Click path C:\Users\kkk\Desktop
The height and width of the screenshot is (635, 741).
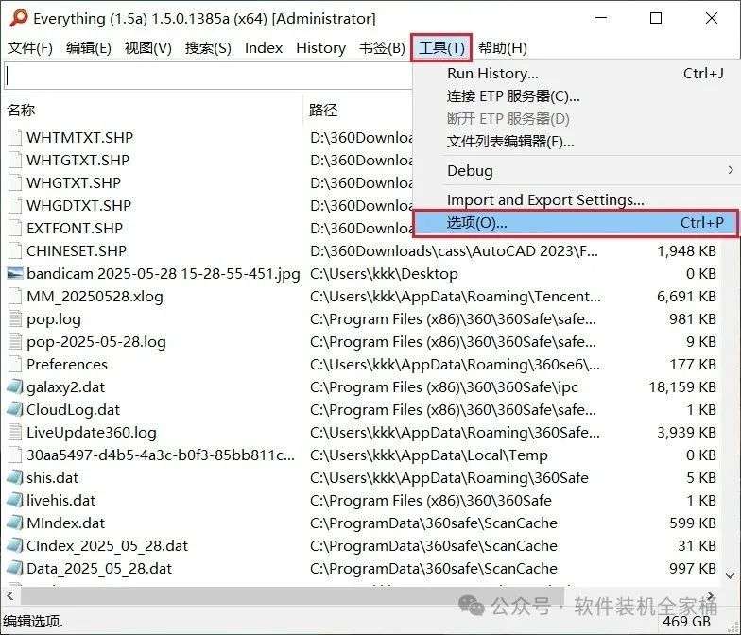click(x=384, y=274)
